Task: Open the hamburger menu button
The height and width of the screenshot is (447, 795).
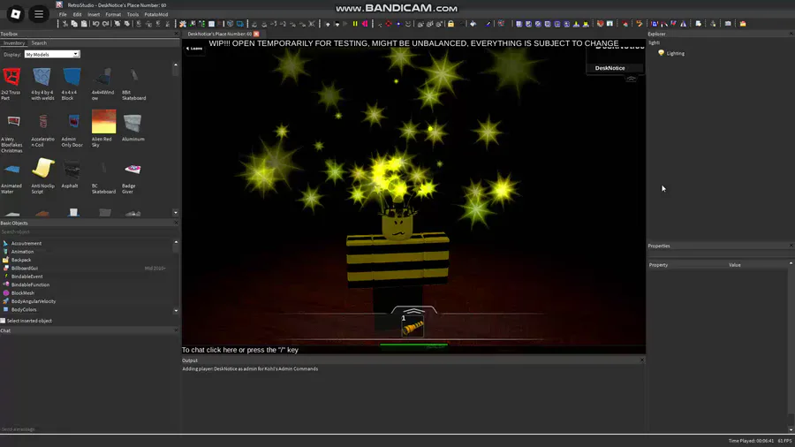Action: click(x=39, y=14)
